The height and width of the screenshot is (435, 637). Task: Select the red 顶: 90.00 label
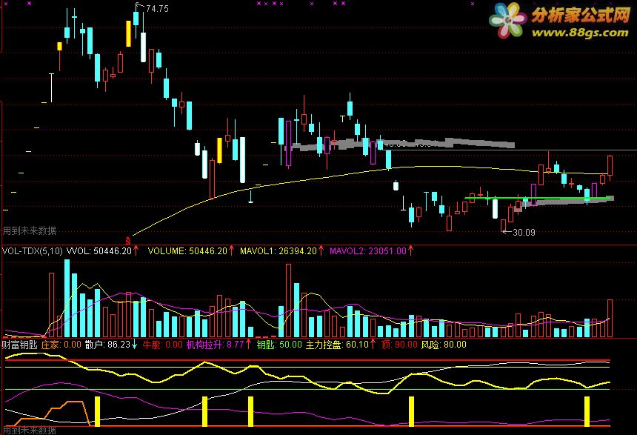click(x=399, y=345)
